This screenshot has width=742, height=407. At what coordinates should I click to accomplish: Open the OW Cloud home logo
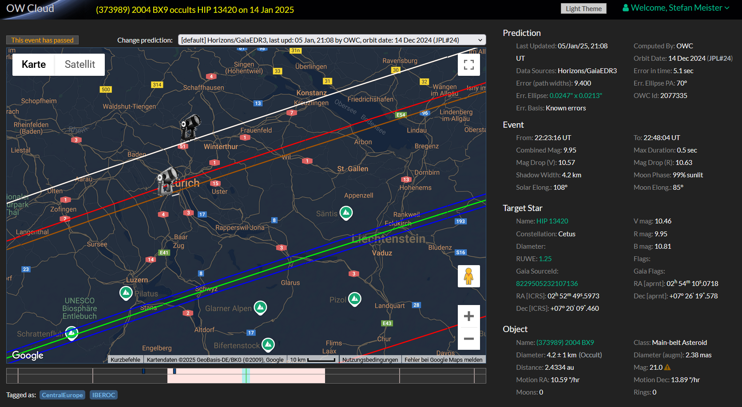point(30,8)
